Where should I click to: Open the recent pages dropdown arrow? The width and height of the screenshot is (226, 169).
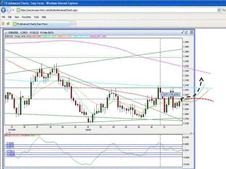pyautogui.click(x=13, y=10)
